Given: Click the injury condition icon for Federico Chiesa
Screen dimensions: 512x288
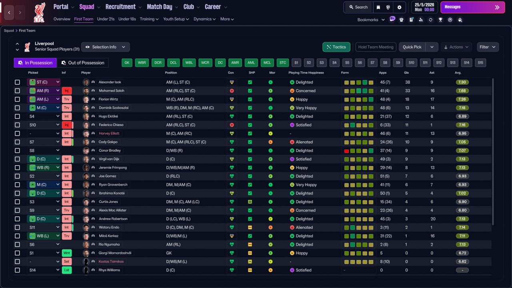Looking at the screenshot, I should (x=232, y=125).
